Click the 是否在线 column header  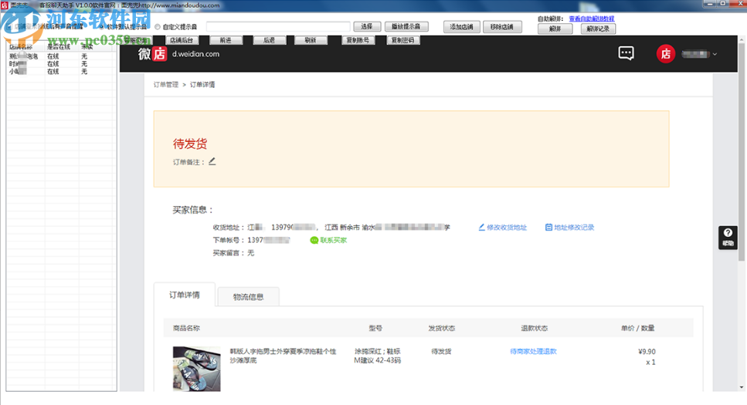(x=62, y=47)
